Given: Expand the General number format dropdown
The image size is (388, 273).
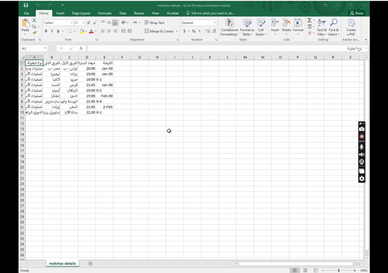Looking at the screenshot, I should [215, 23].
